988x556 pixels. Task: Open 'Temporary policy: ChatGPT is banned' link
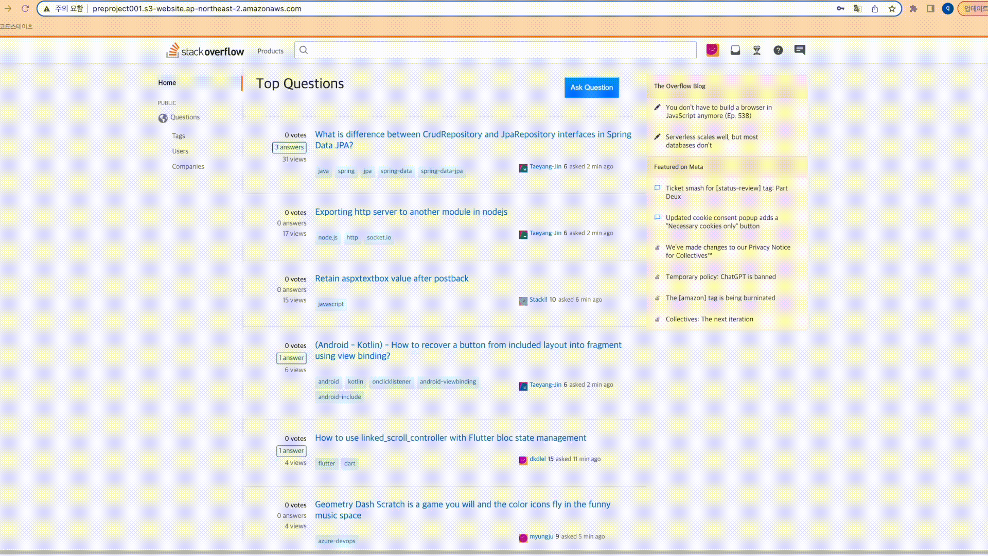pos(720,277)
